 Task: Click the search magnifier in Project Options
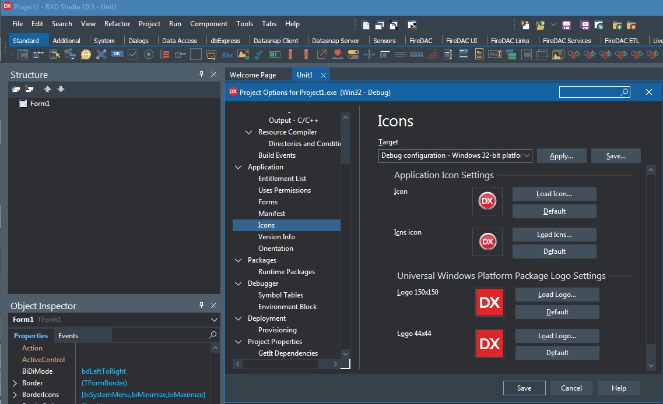pos(625,91)
